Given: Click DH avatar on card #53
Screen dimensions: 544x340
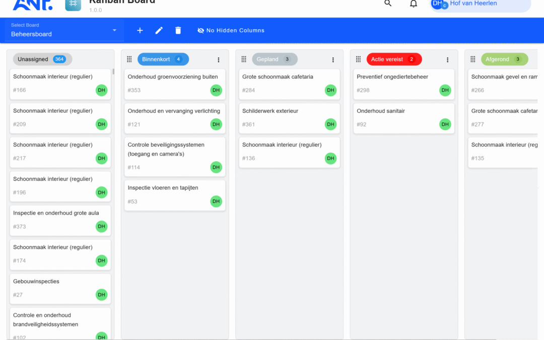Looking at the screenshot, I should click(216, 201).
